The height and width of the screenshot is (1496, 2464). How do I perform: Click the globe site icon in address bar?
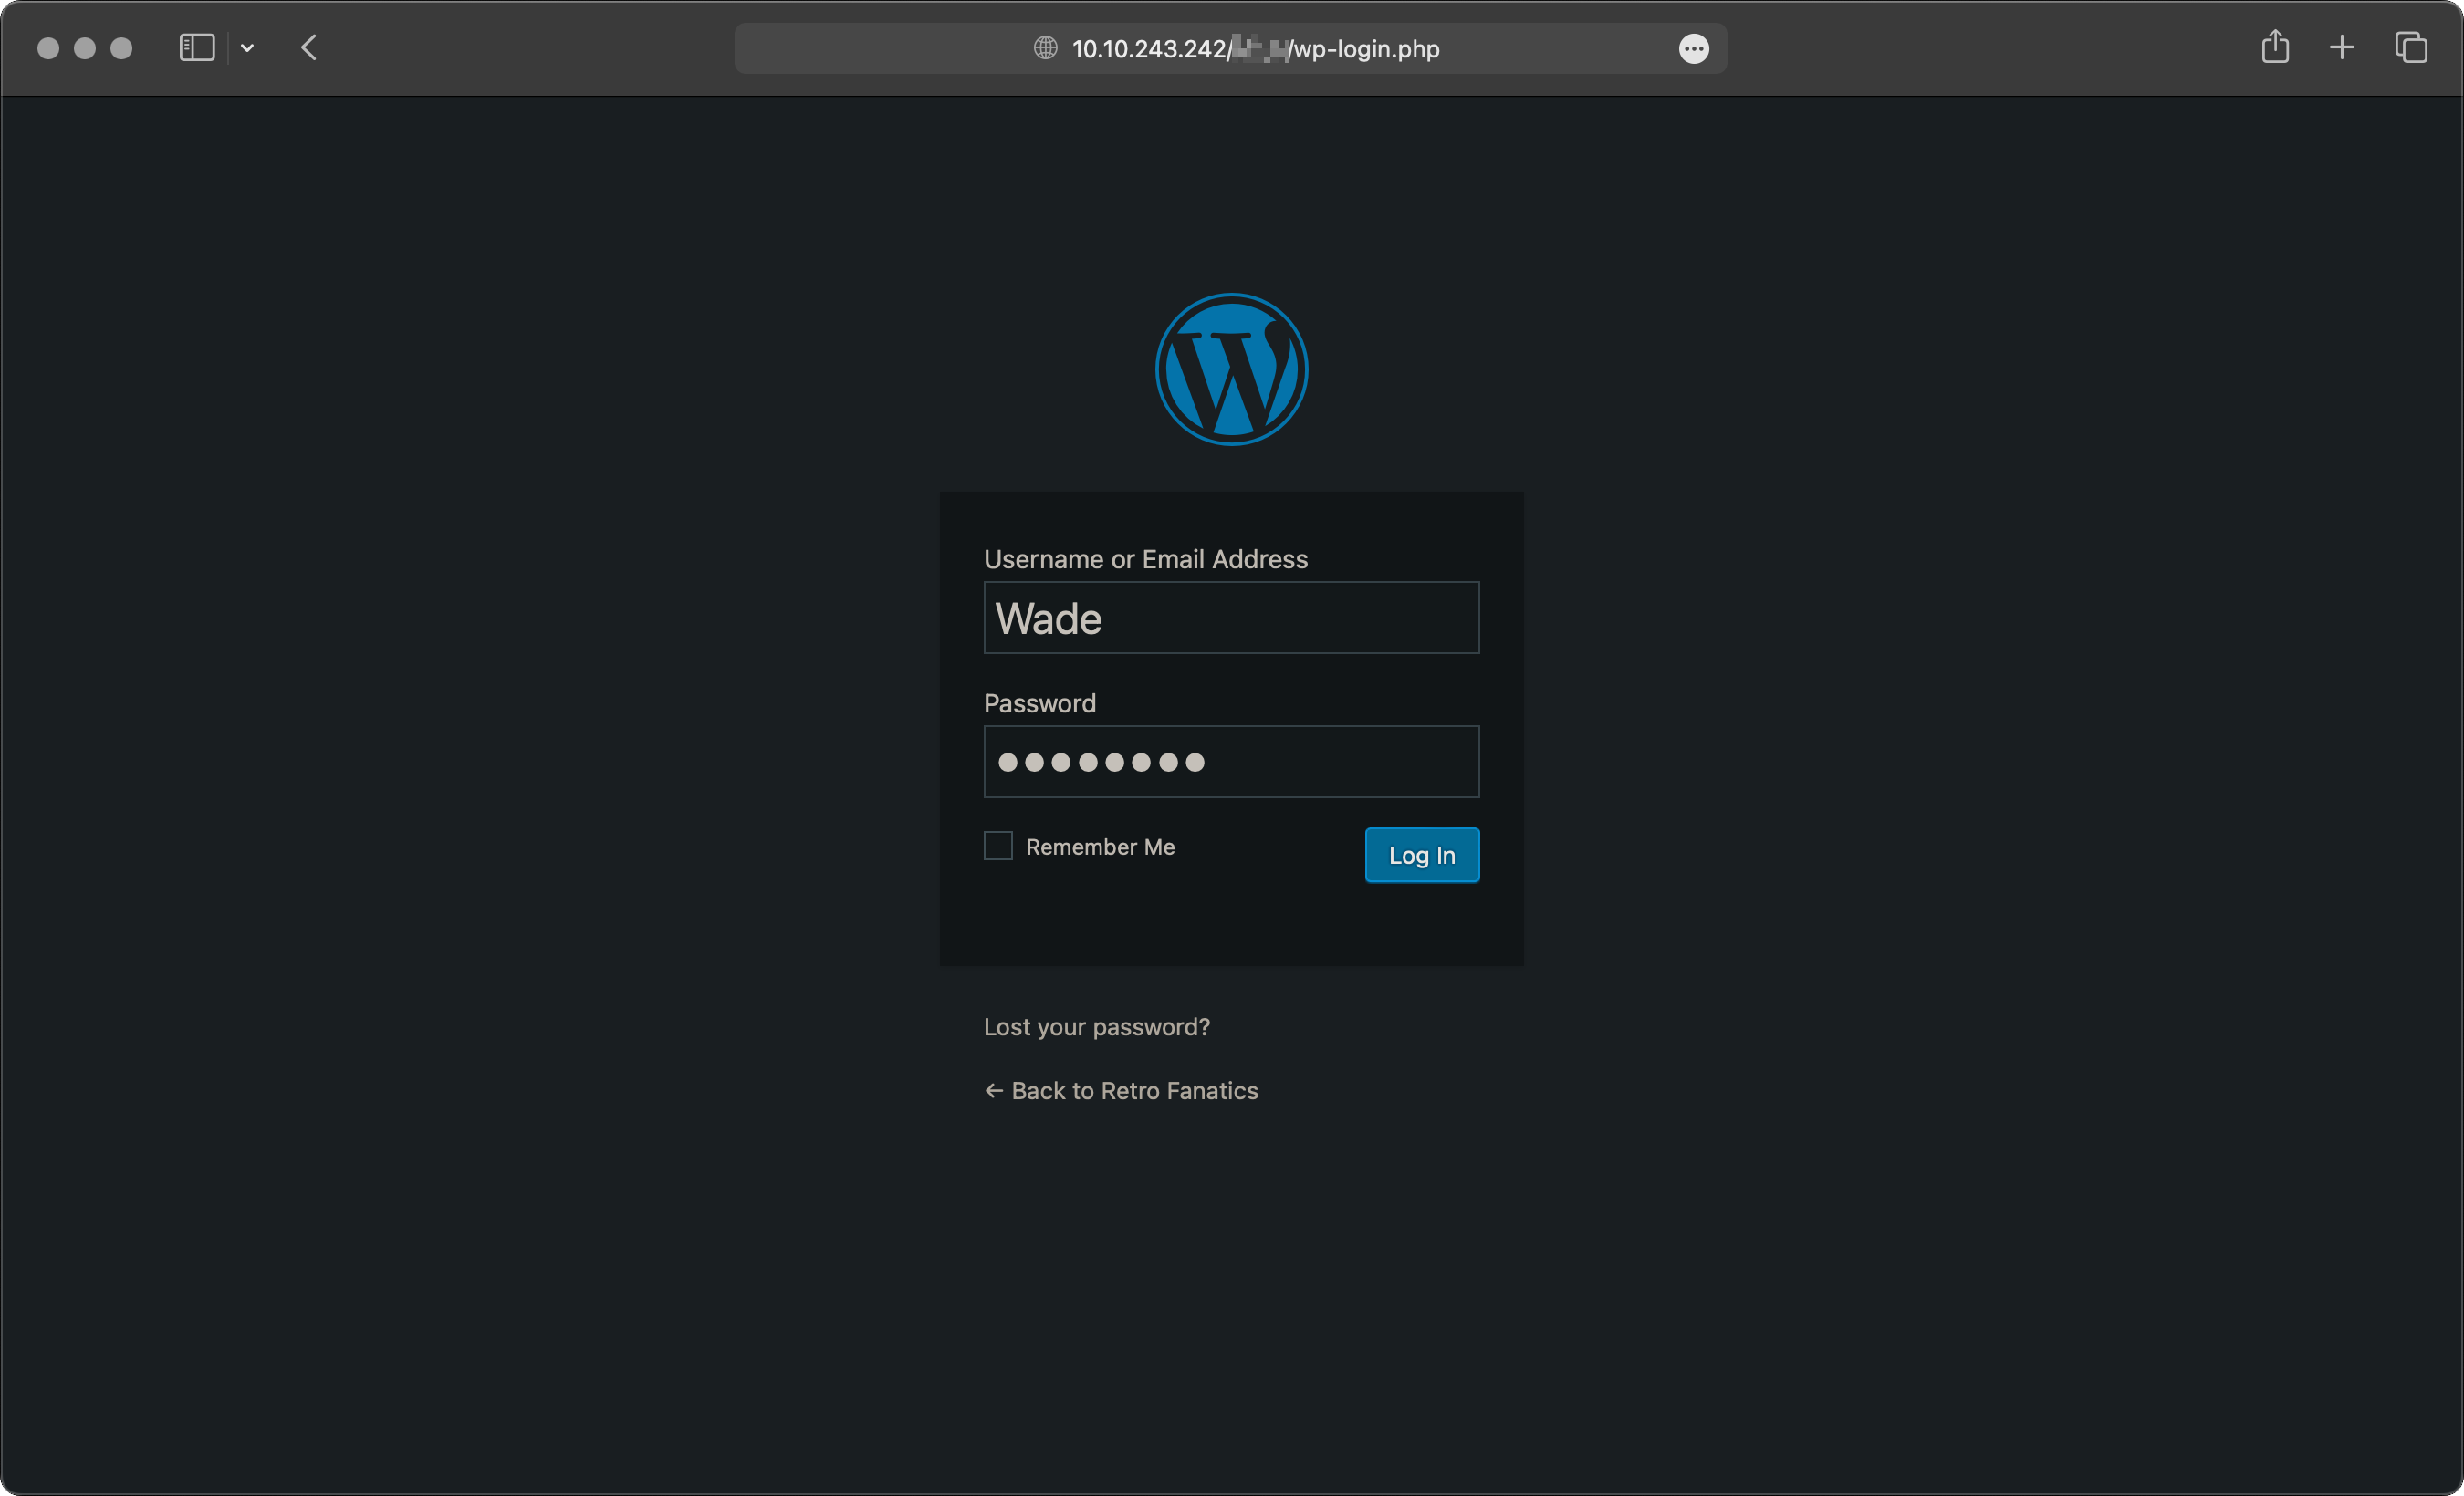point(1045,48)
